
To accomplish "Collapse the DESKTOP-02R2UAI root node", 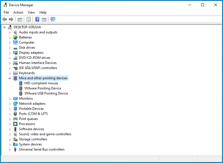I will [x=4, y=27].
